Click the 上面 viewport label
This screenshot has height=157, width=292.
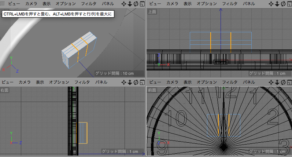[152, 12]
